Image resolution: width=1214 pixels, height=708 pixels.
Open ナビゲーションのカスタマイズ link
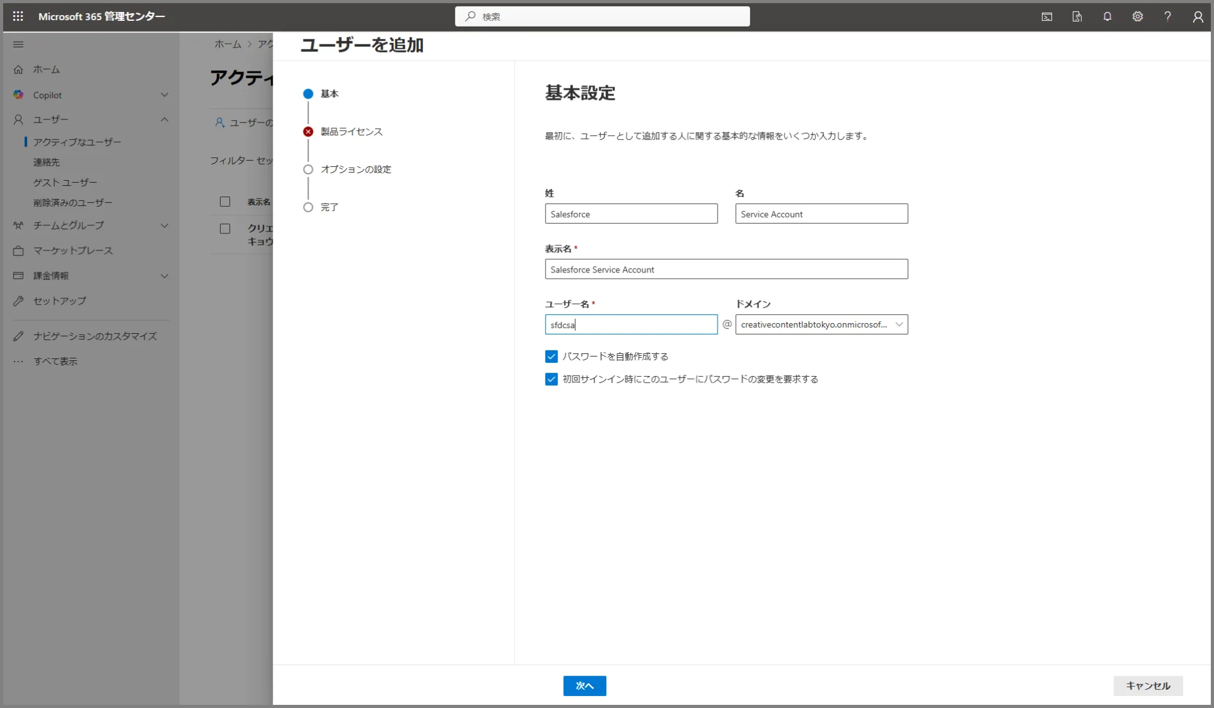click(95, 336)
